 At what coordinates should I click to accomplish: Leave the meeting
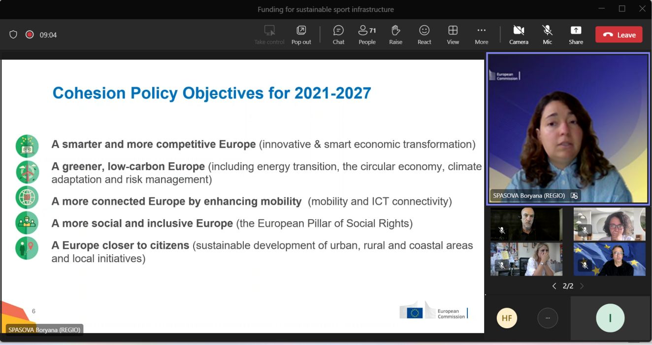619,34
